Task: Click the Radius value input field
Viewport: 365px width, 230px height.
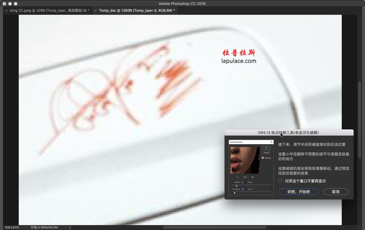Action: (243, 182)
